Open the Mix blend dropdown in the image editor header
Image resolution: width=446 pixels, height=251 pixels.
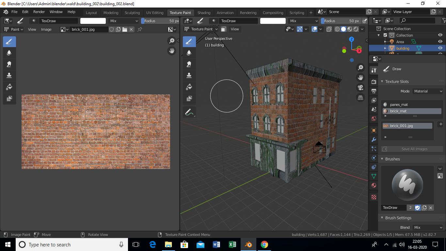pyautogui.click(x=124, y=21)
